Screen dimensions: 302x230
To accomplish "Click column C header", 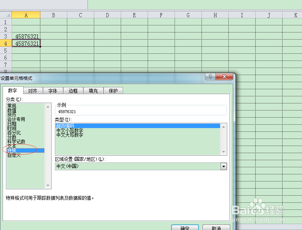I will [x=80, y=15].
